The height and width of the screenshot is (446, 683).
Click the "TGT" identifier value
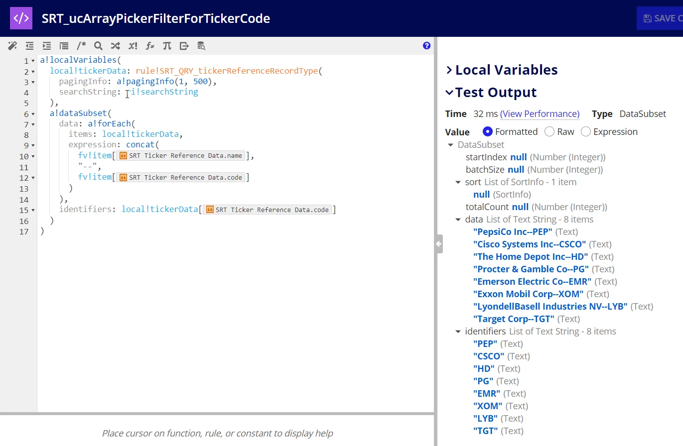[x=486, y=431]
